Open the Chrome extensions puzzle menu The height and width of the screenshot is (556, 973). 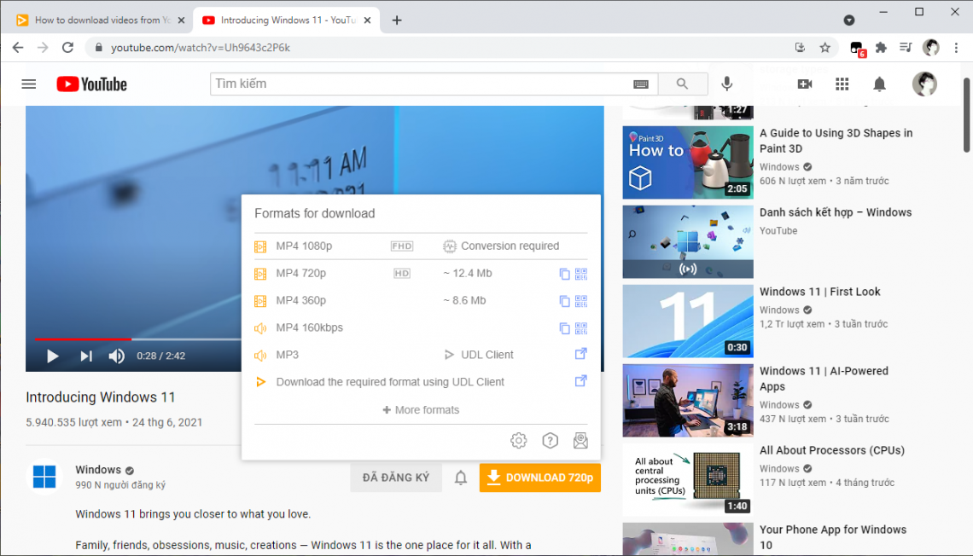881,48
